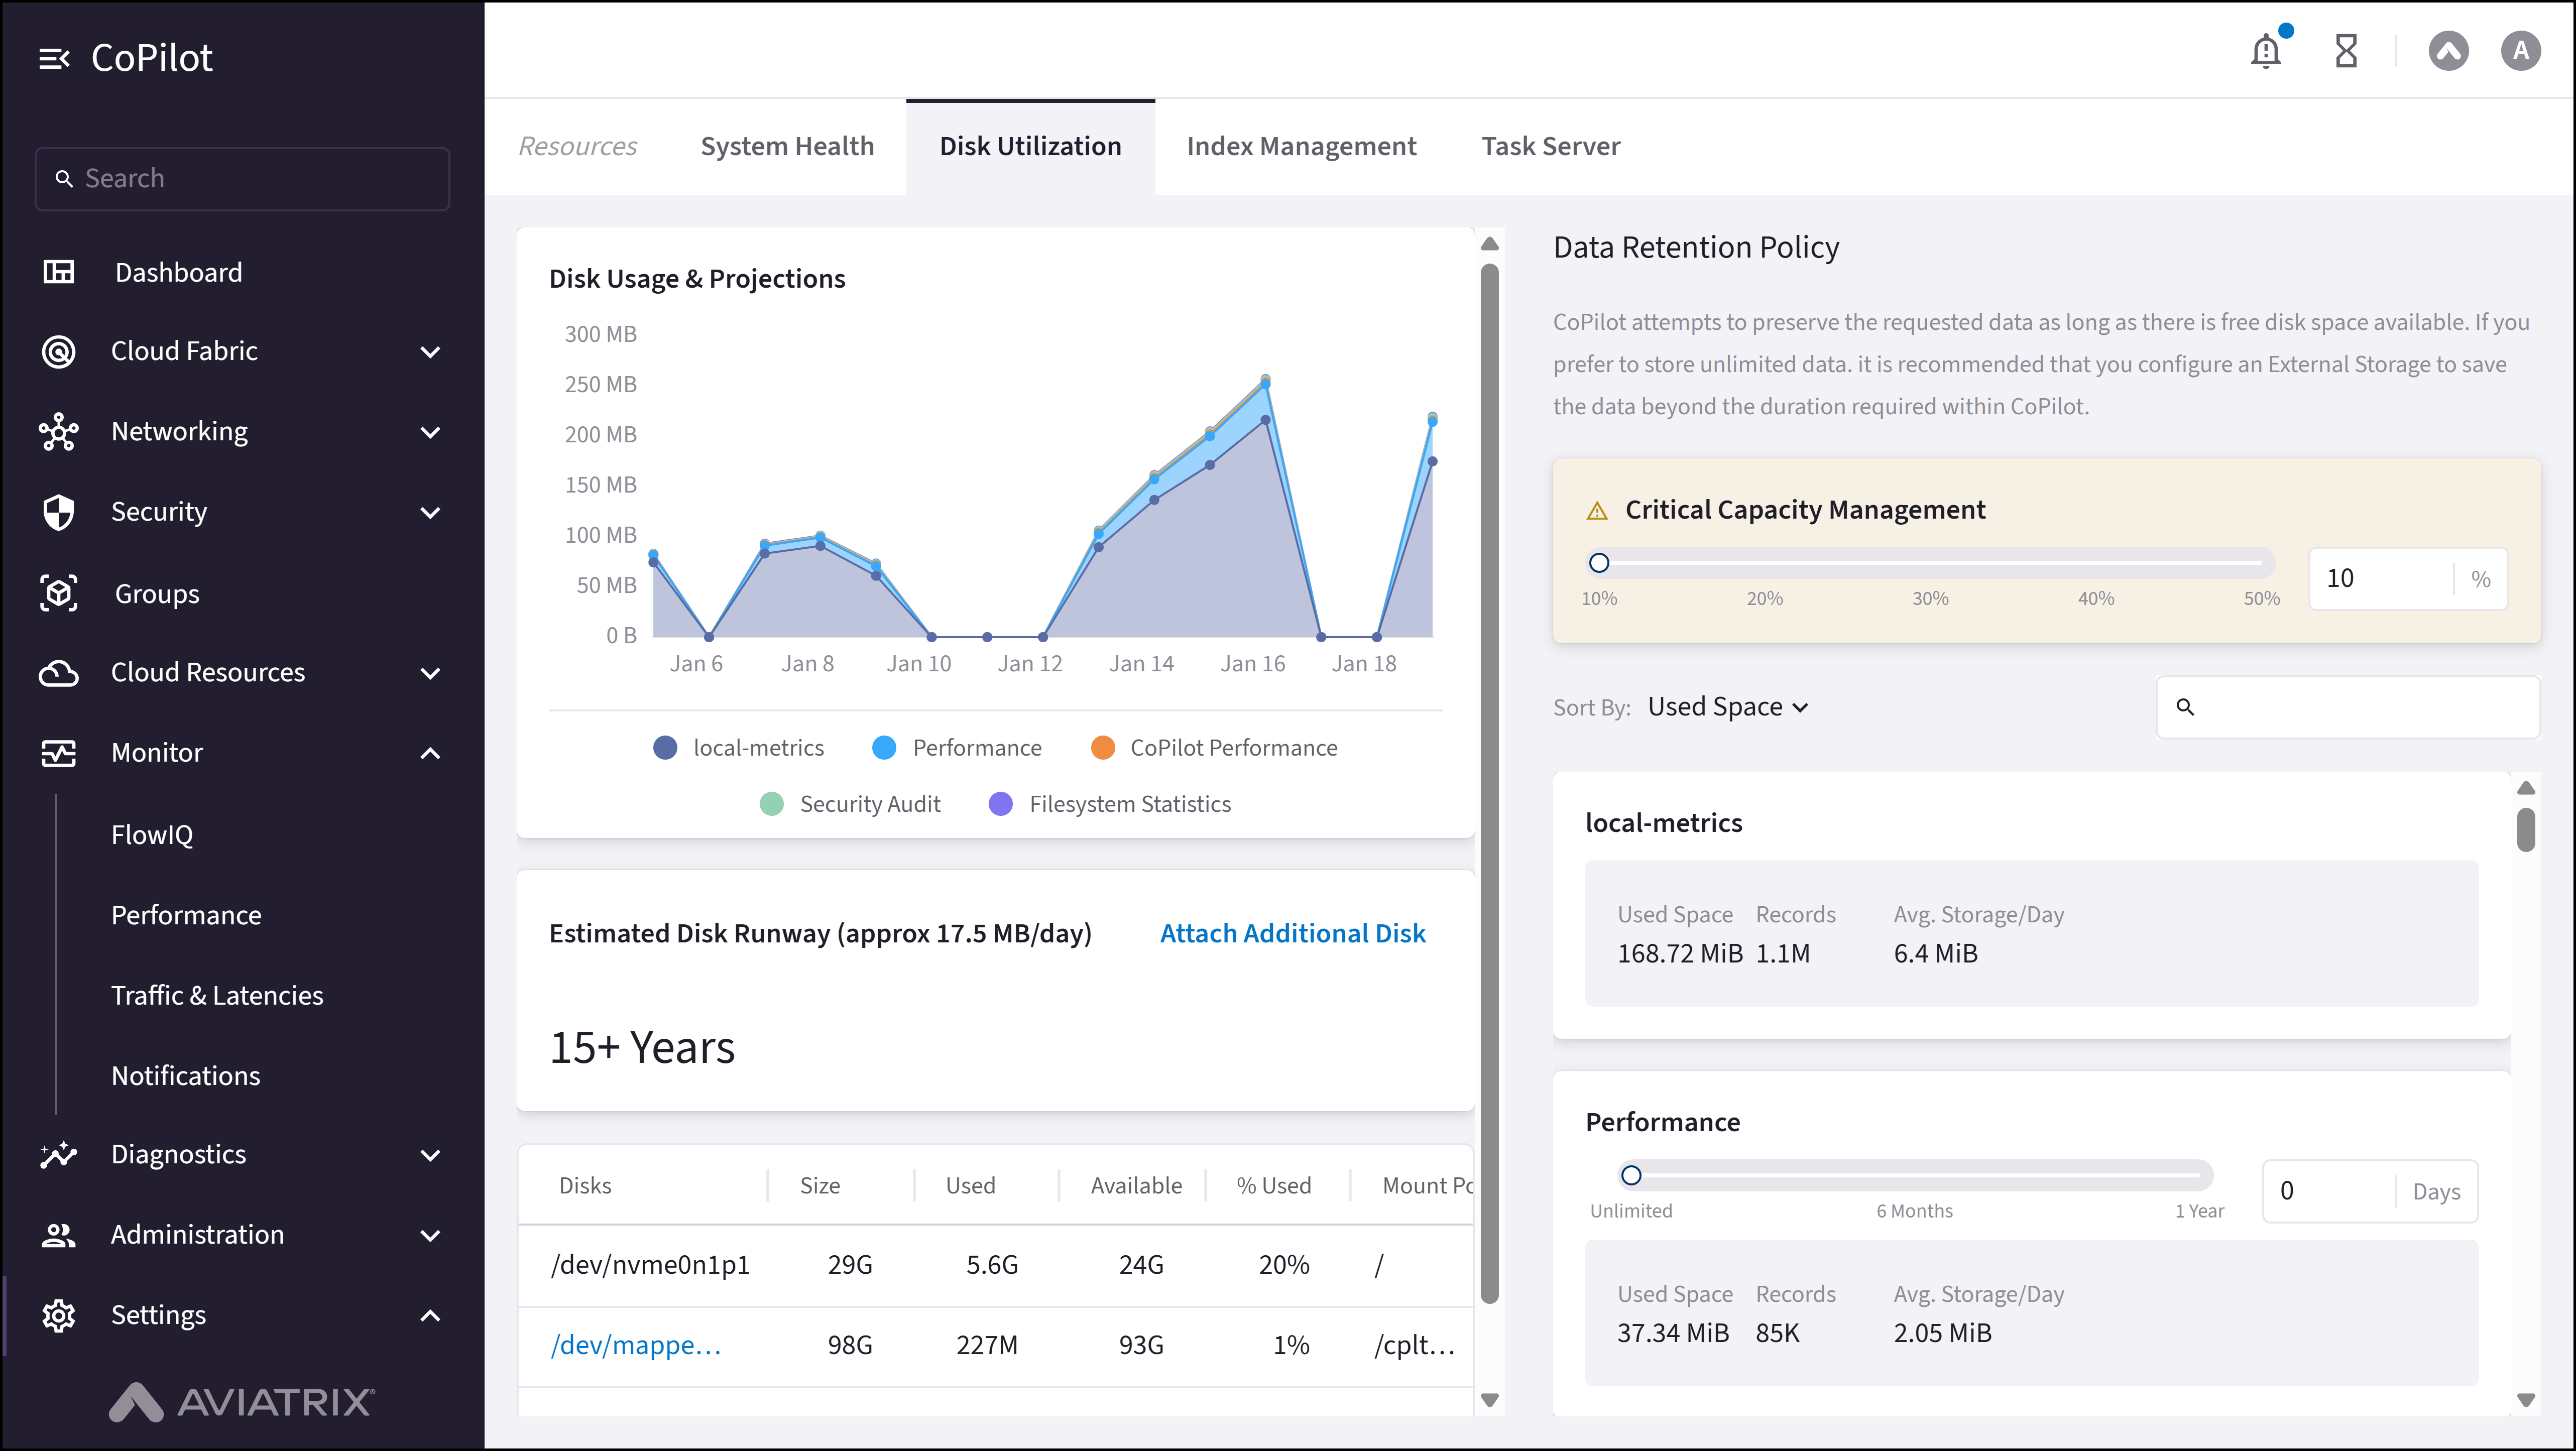The width and height of the screenshot is (2576, 1451).
Task: Open the Sort By Used Space dropdown
Action: click(1728, 706)
